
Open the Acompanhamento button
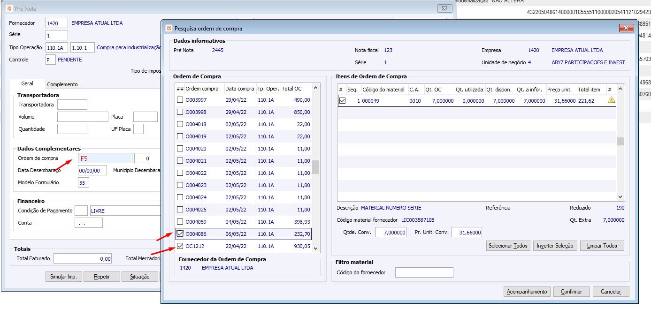click(527, 292)
